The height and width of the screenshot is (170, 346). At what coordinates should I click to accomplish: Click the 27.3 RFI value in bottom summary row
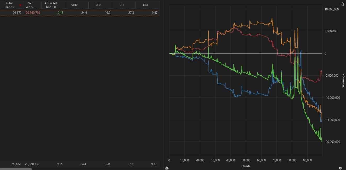[x=130, y=164]
